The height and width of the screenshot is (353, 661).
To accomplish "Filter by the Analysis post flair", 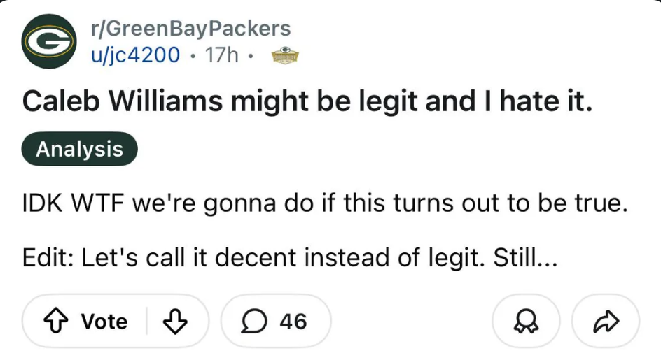I will tap(79, 149).
